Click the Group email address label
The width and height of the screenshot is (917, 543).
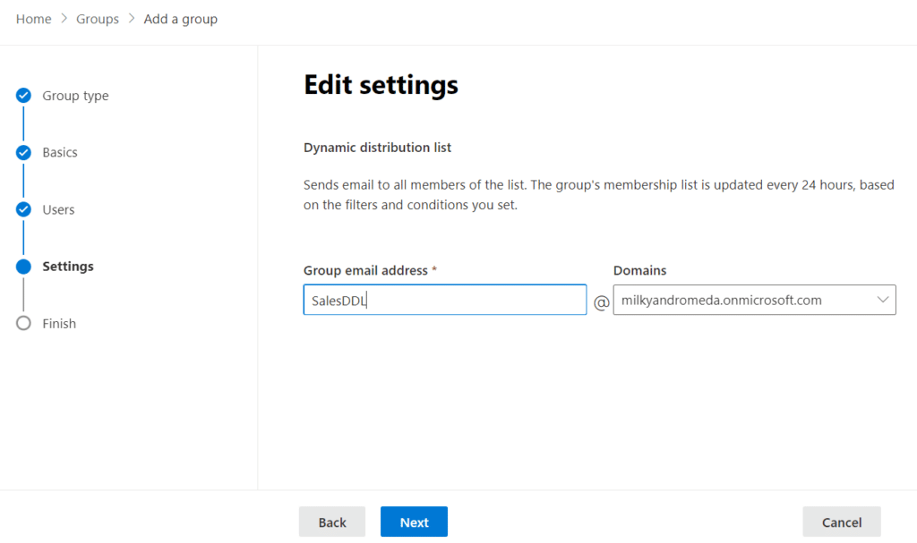coord(366,270)
